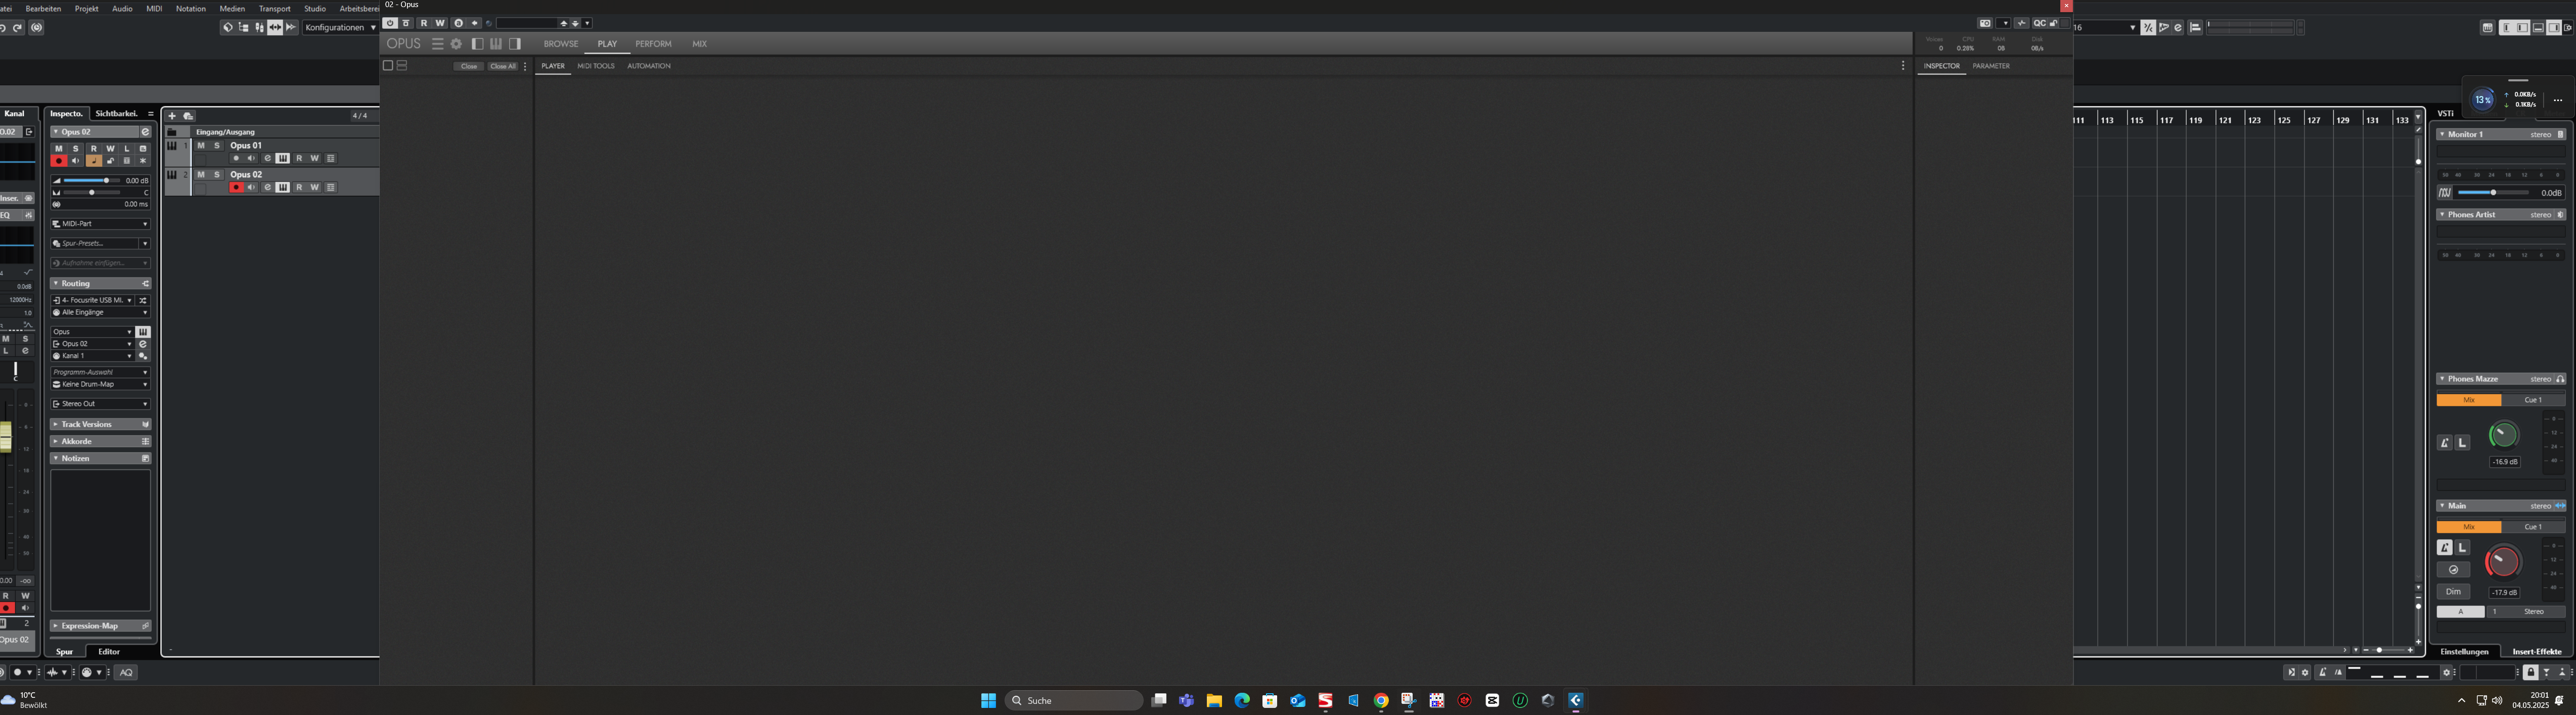This screenshot has height=715, width=2576.
Task: Turn the Main level knob
Action: [x=2503, y=562]
